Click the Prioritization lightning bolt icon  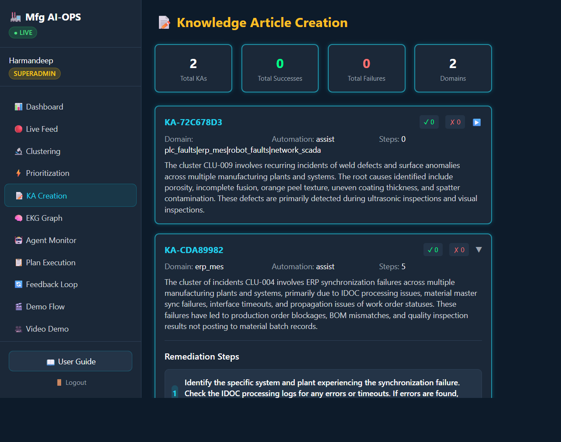click(x=18, y=173)
